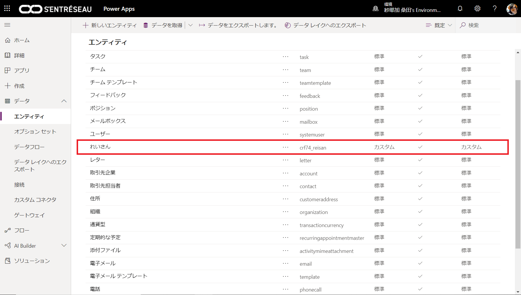Open the settings gear icon
Image resolution: width=521 pixels, height=295 pixels.
(477, 8)
